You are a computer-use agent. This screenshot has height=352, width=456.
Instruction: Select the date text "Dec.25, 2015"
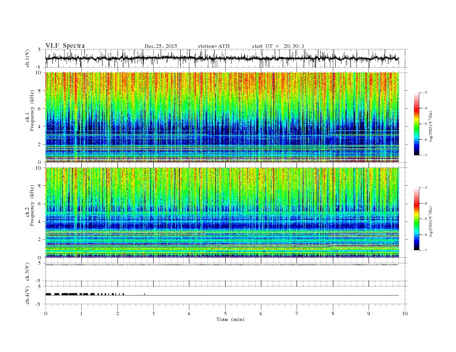coord(161,46)
